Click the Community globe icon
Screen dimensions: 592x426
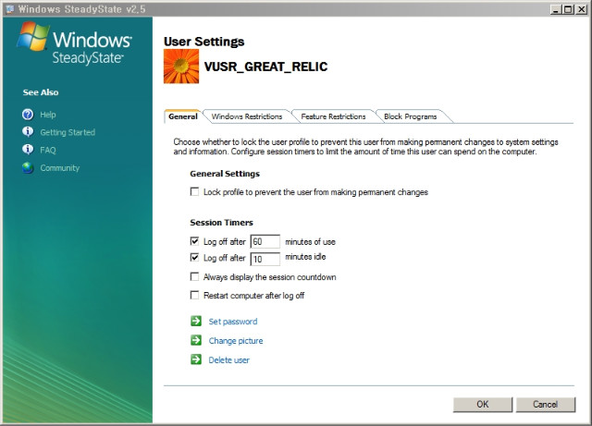click(x=28, y=167)
